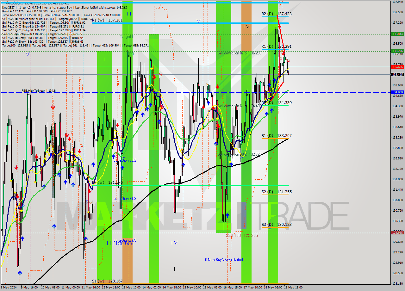Click the '10 May 08:00' time label
This screenshot has height=291, width=405.
click(x=50, y=288)
